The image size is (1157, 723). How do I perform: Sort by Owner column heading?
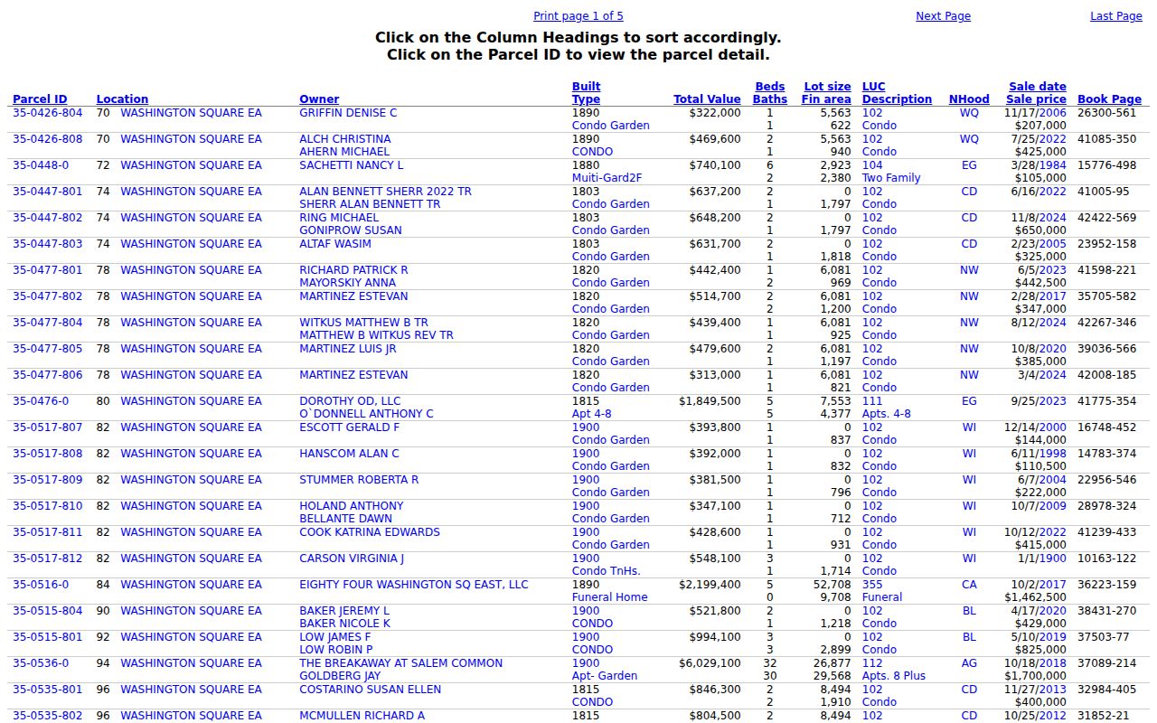pyautogui.click(x=319, y=99)
